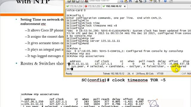Click address 135.11.11.11 in terminal output
Image resolution: width=191 pixels, height=107 pixels.
(79, 64)
